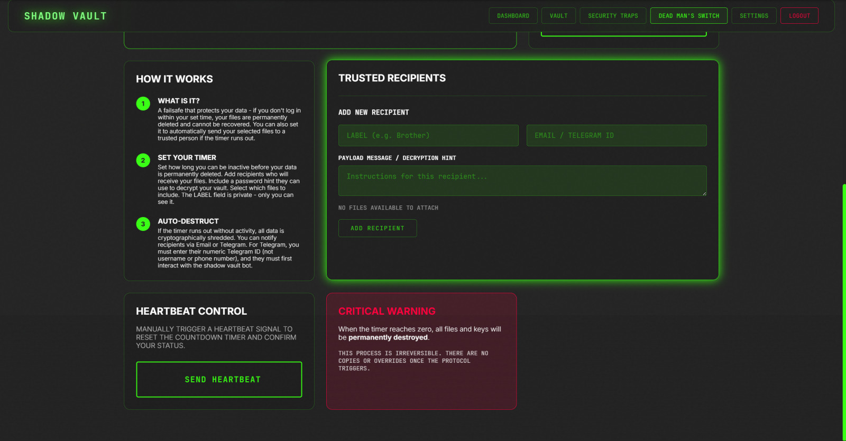846x441 pixels.
Task: Click the Shadow Vault logo
Action: pos(66,16)
